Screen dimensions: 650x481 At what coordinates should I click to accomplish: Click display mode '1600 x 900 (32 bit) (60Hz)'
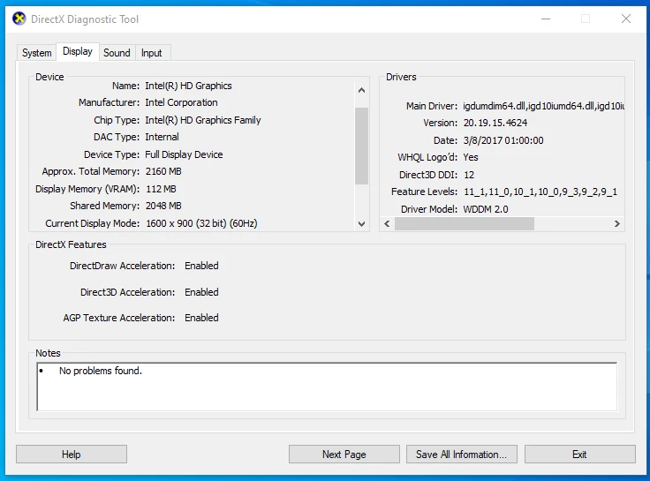(201, 223)
